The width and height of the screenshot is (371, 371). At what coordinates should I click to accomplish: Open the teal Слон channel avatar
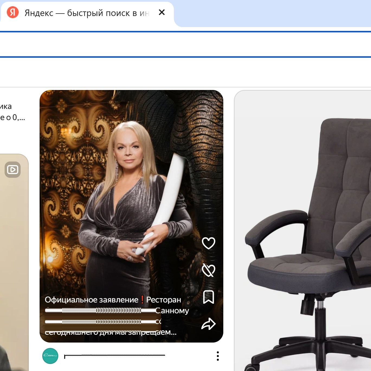(50, 356)
